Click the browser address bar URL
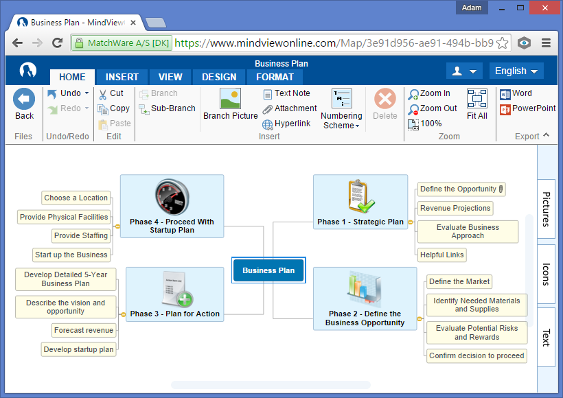The image size is (563, 398). [x=334, y=43]
